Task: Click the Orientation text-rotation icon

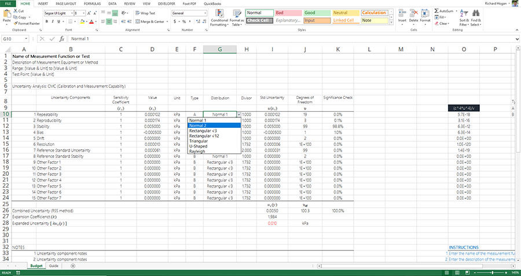Action: coord(124,13)
